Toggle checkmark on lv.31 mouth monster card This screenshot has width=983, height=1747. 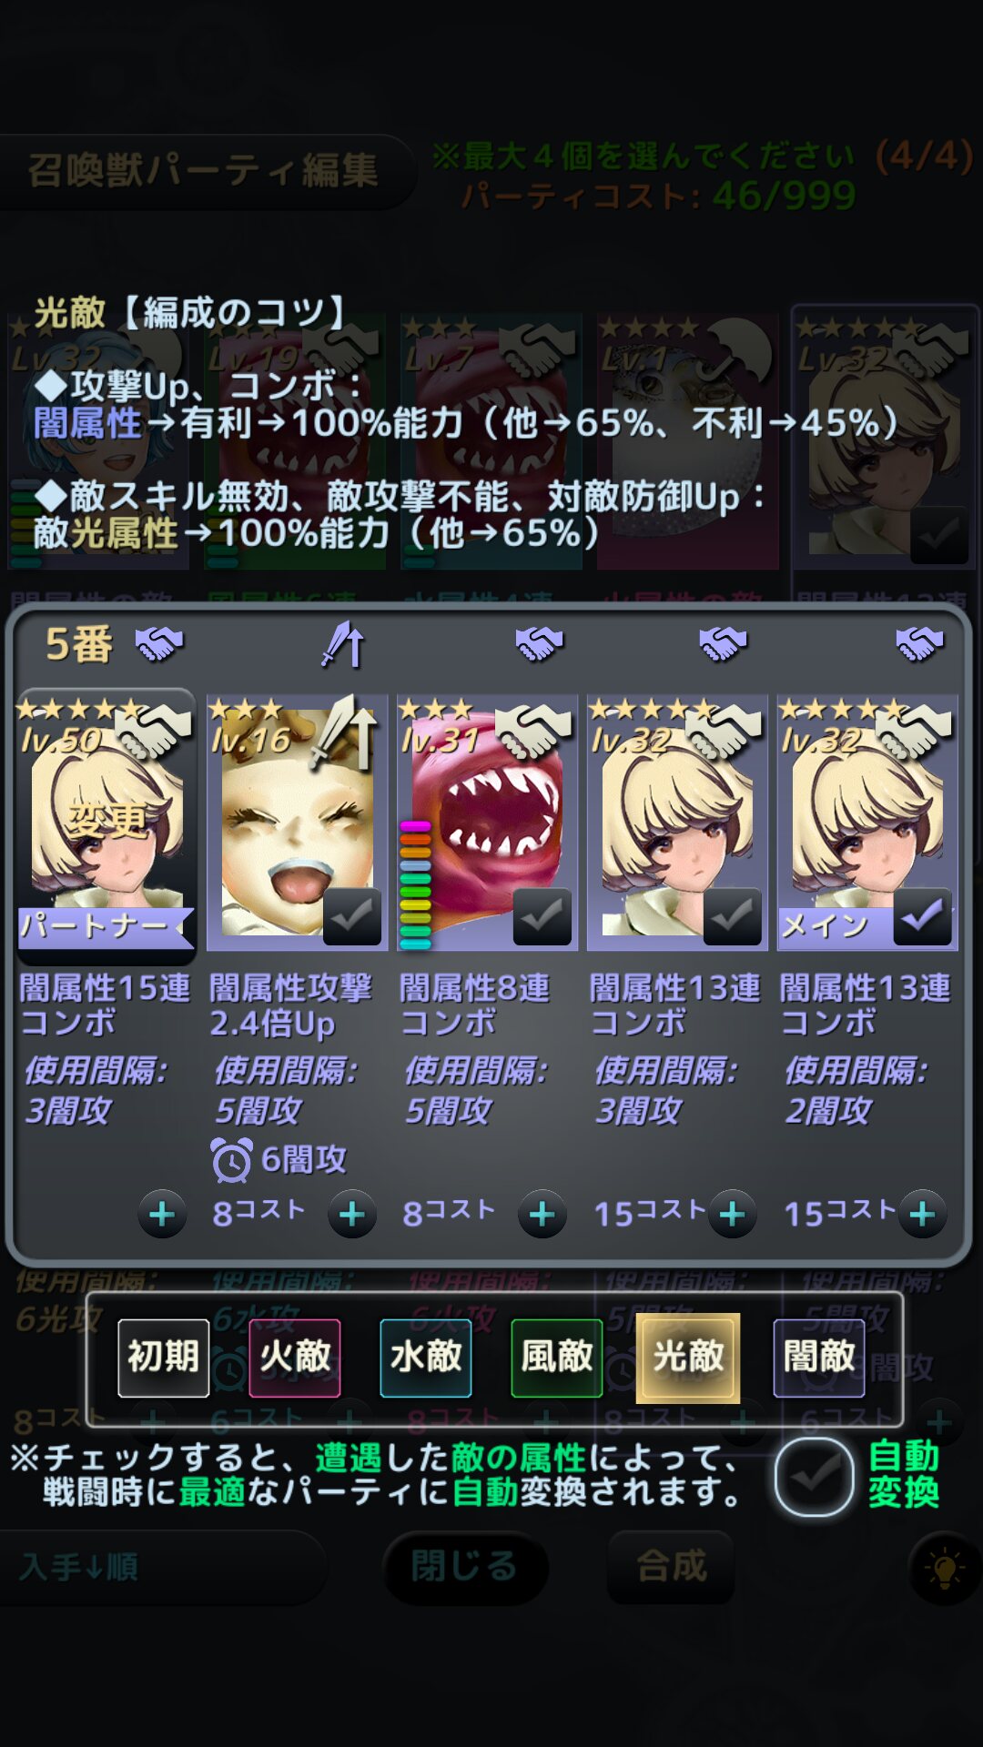point(542,917)
